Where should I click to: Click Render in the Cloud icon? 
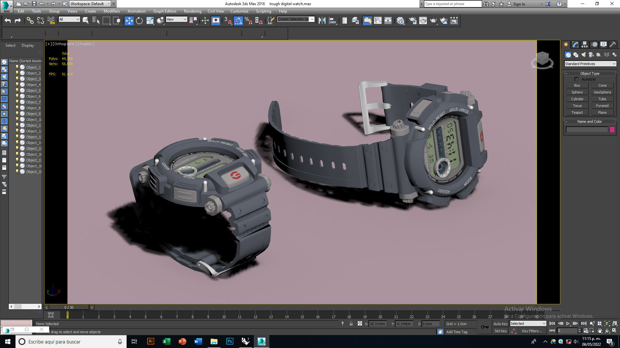coord(444,21)
